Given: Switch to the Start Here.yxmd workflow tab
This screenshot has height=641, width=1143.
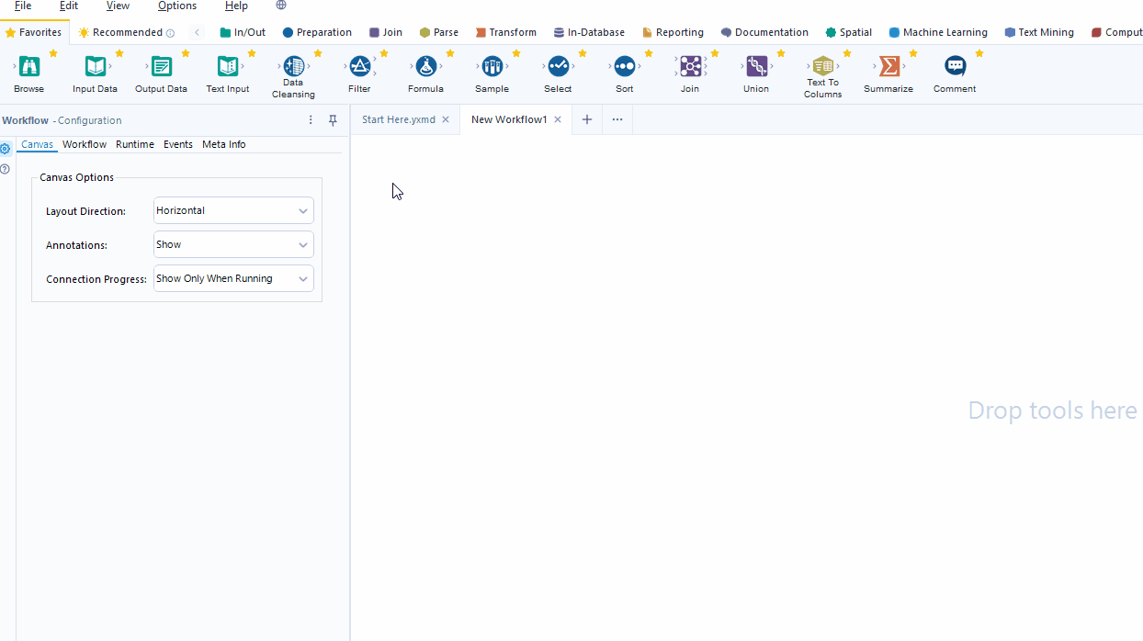Looking at the screenshot, I should tap(397, 119).
